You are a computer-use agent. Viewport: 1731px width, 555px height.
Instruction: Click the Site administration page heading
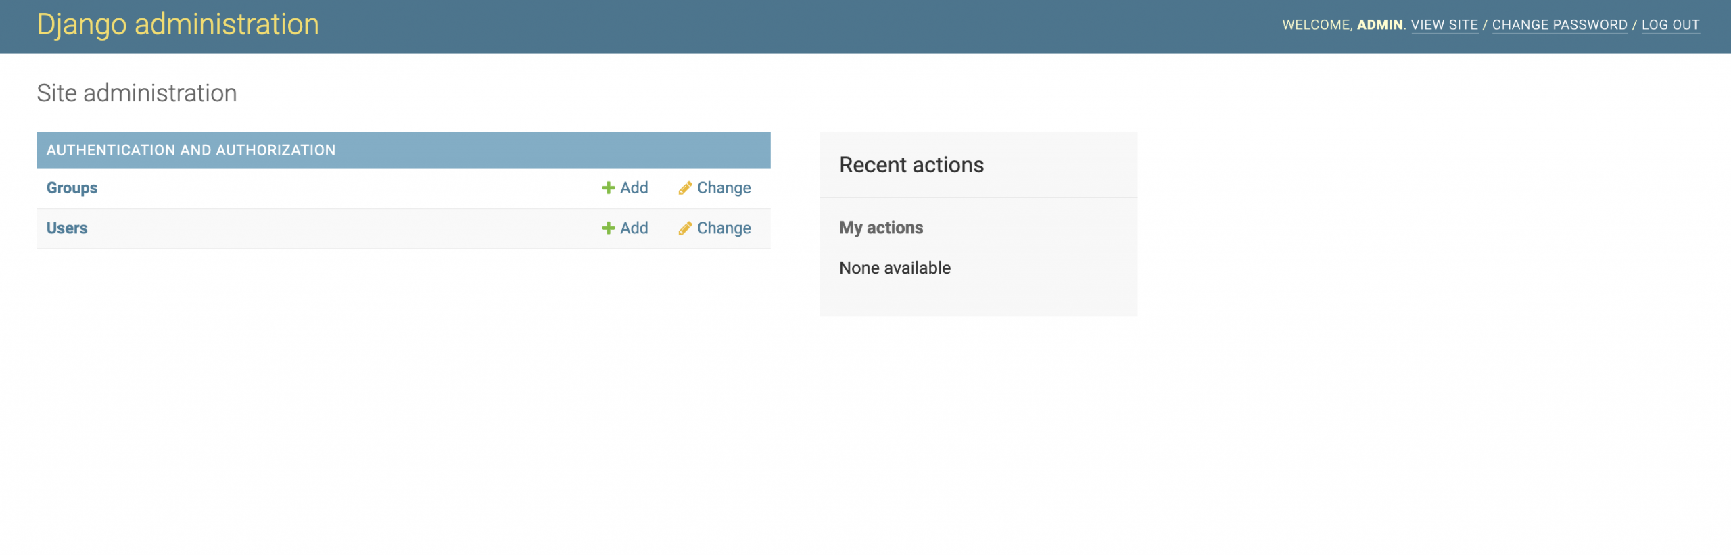pos(137,93)
